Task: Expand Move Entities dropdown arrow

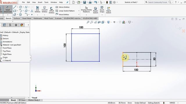Action: click(79, 14)
